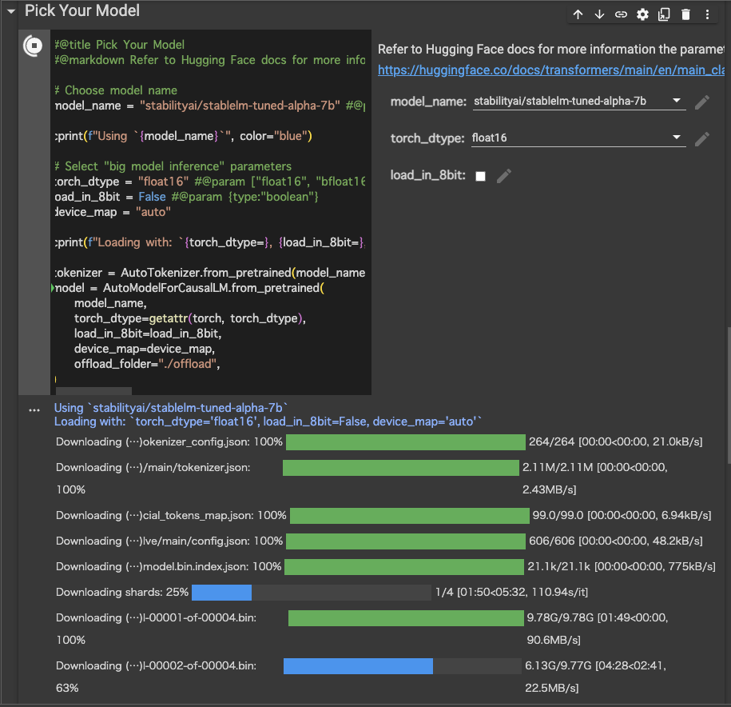The width and height of the screenshot is (731, 707).
Task: Move cell up with the up arrow
Action: (578, 14)
